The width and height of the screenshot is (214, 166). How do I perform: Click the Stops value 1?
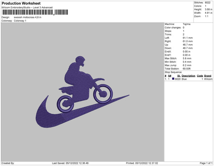pyautogui.click(x=184, y=31)
